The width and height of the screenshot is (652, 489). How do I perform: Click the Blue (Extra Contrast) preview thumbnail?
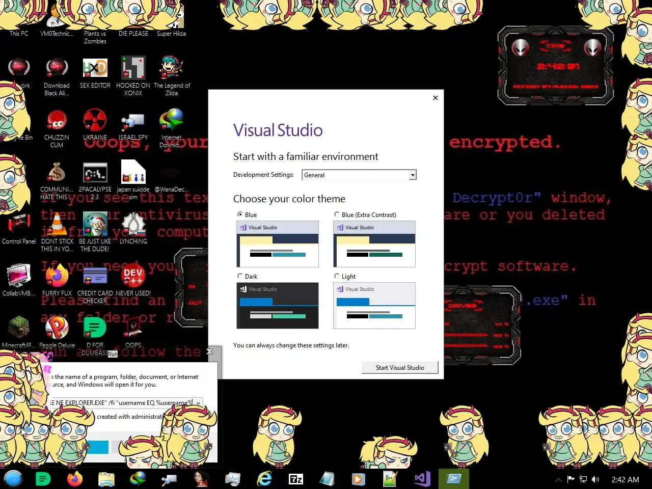[x=374, y=244]
